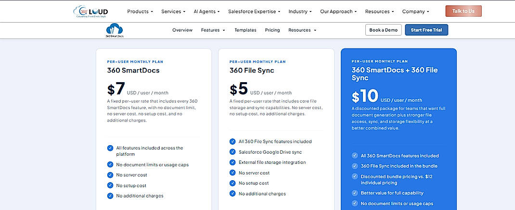The height and width of the screenshot is (210, 515).
Task: Click the '360 File Sync' plan title
Action: coord(252,70)
